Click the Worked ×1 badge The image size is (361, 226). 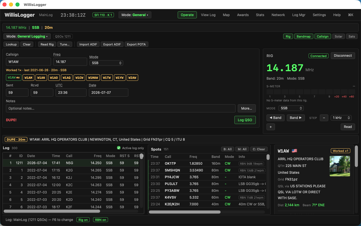click(x=340, y=151)
